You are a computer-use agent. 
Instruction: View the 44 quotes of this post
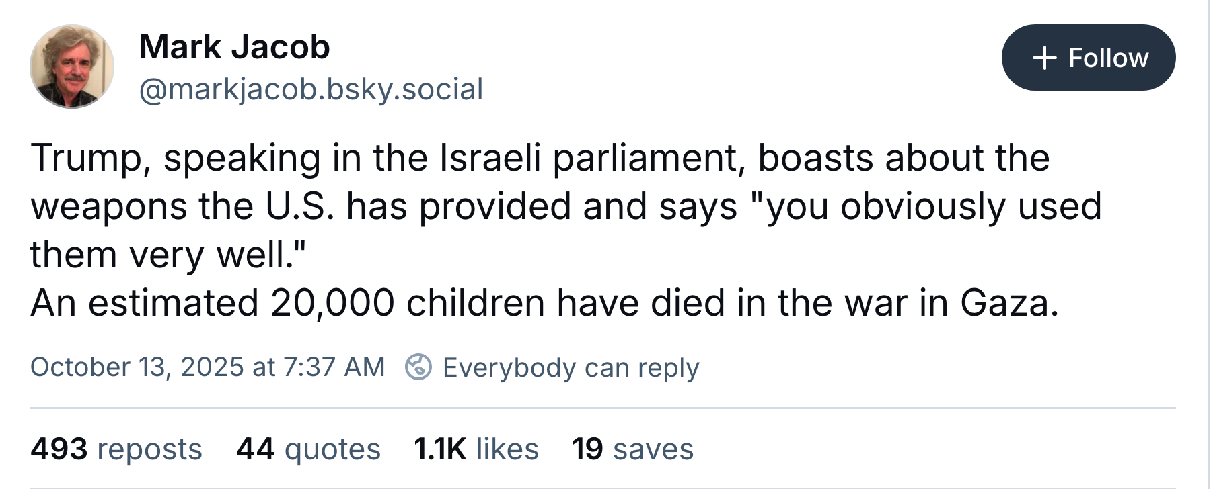click(308, 449)
